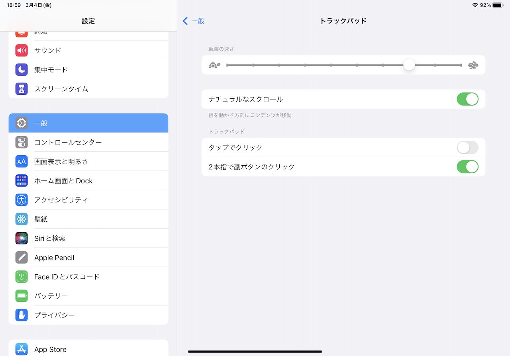Tap the Siri orb icon
The image size is (510, 356).
click(x=22, y=238)
